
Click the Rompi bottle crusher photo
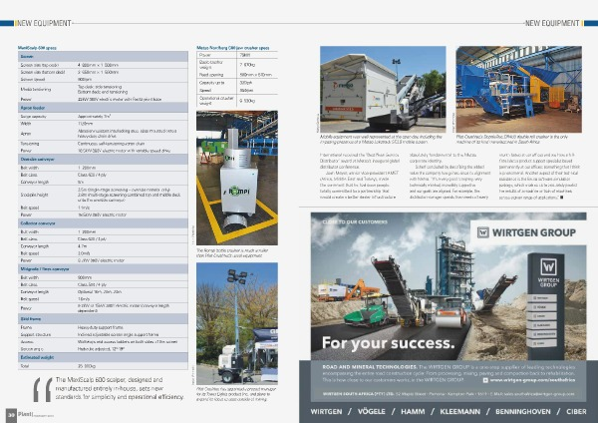(x=237, y=178)
